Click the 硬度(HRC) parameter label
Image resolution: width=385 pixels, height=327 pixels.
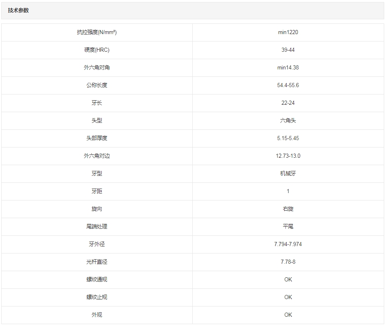click(97, 50)
